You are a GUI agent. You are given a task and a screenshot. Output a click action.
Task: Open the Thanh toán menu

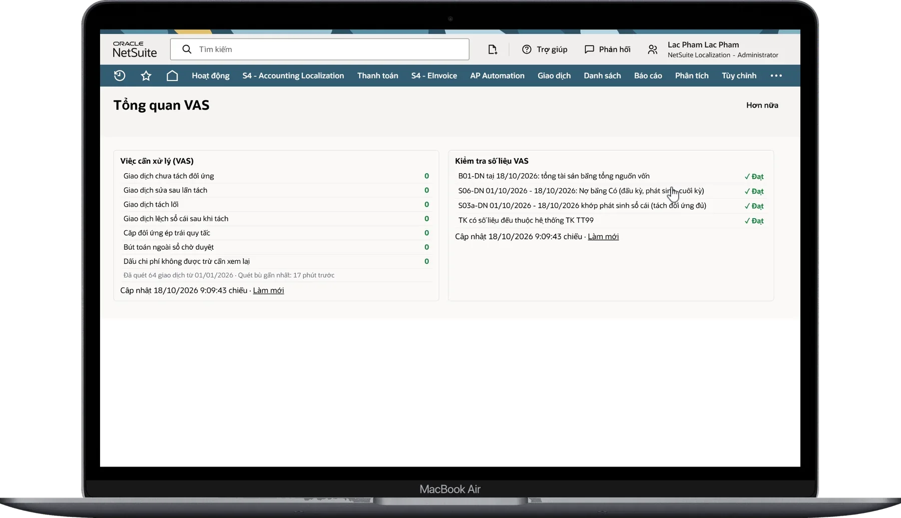(x=378, y=76)
